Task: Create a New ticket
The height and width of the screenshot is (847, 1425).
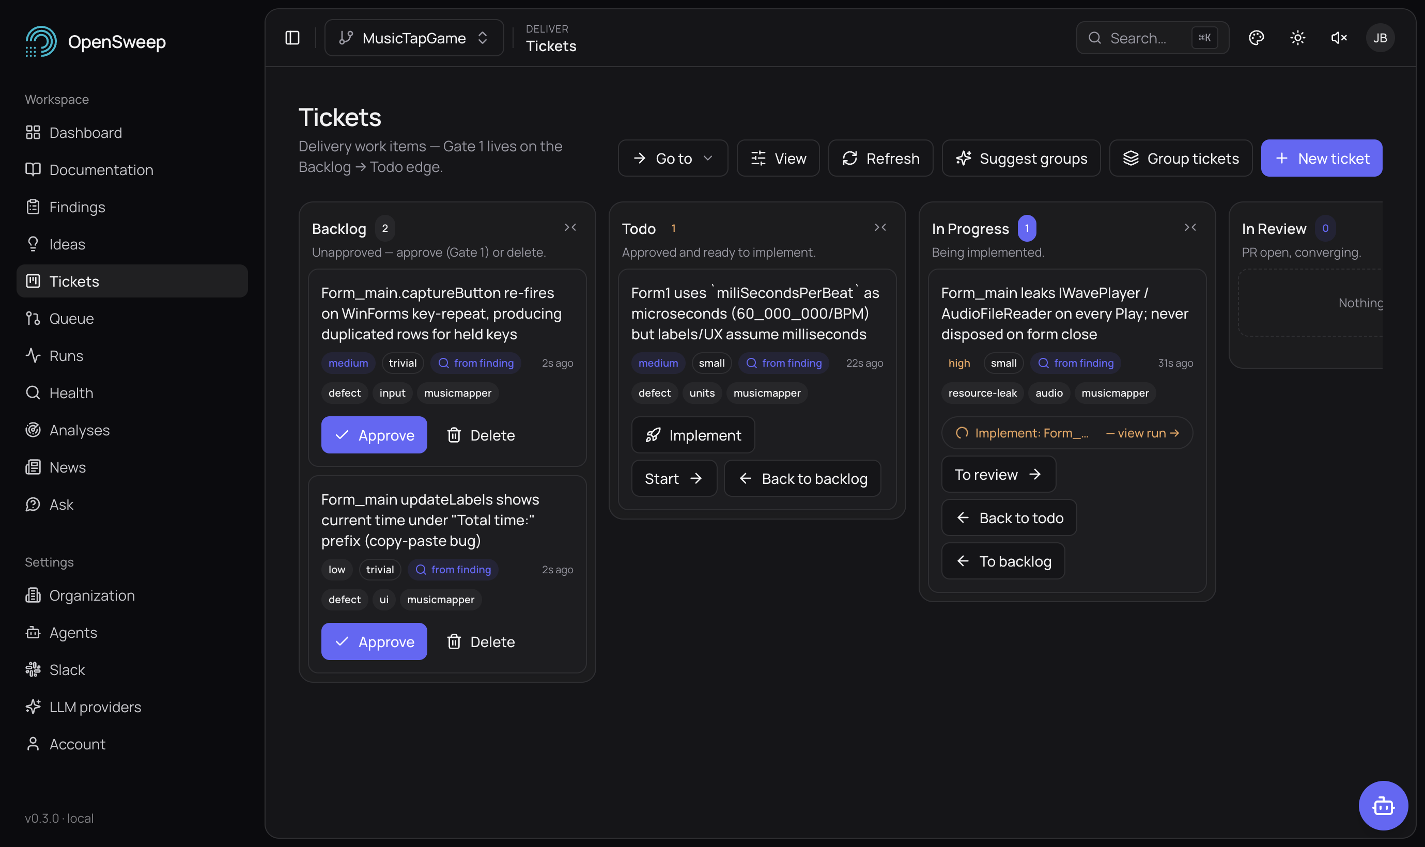Action: click(x=1322, y=158)
